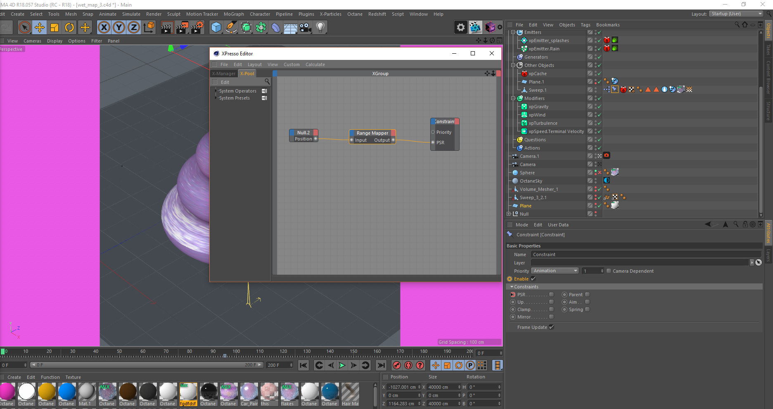Open the X-Particles menu
The image size is (773, 409).
(330, 14)
